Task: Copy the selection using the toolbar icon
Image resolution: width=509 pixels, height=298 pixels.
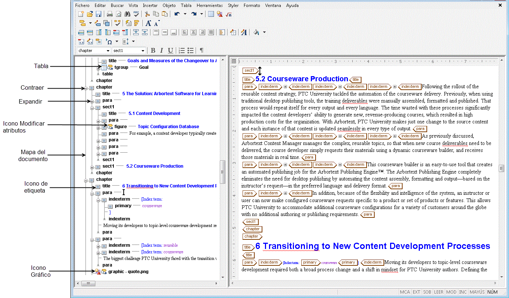Action: (x=156, y=14)
